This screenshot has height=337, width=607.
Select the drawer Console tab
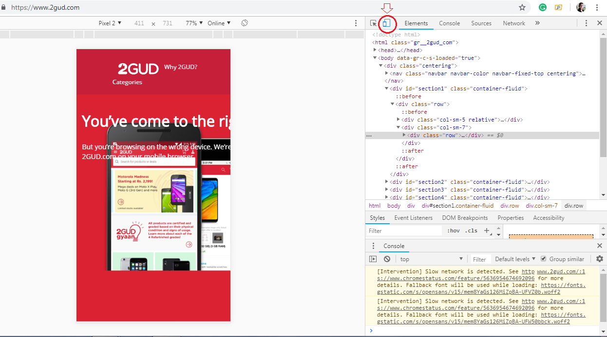[x=394, y=246]
